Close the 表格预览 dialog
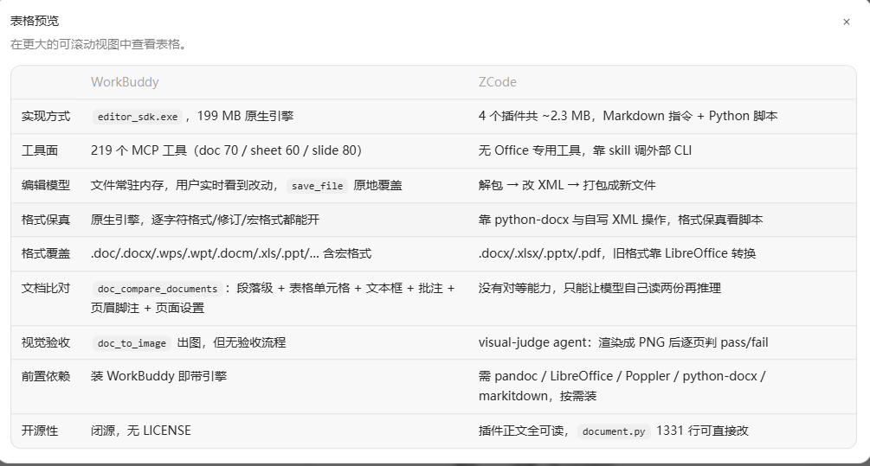The height and width of the screenshot is (466, 870). [x=846, y=22]
